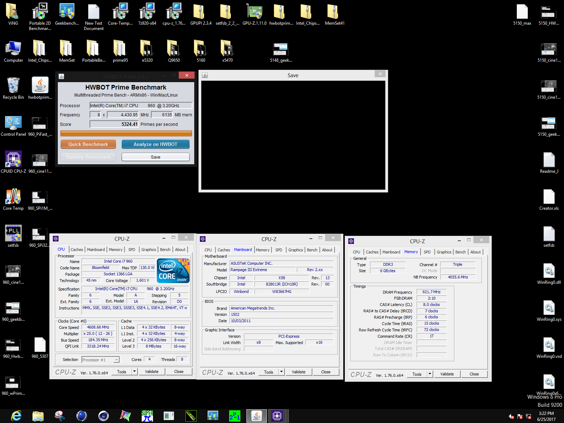Open the 7z920-x64 installer icon
Image resolution: width=564 pixels, height=423 pixels.
147,14
